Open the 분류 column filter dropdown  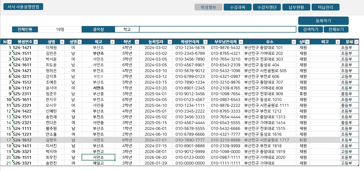pyautogui.click(x=356, y=42)
